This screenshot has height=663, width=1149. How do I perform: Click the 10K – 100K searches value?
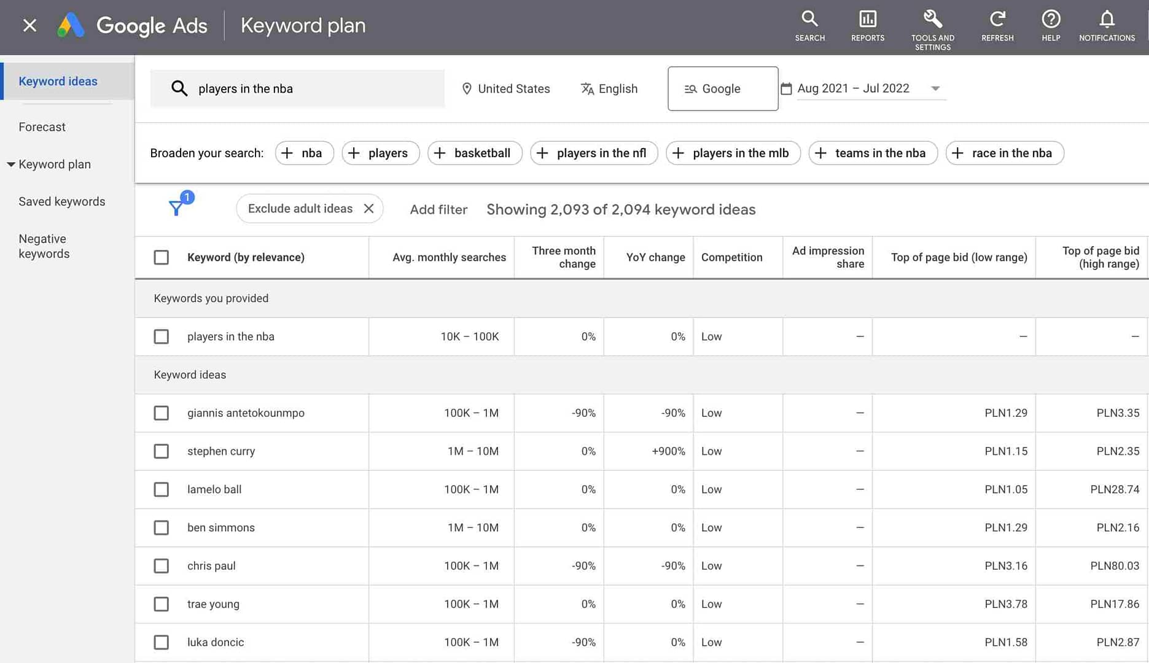tap(470, 336)
